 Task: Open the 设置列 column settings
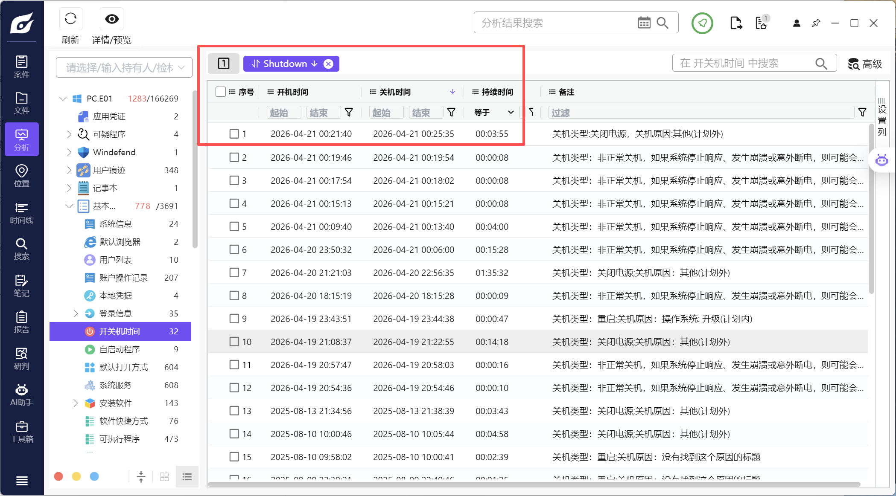click(882, 118)
